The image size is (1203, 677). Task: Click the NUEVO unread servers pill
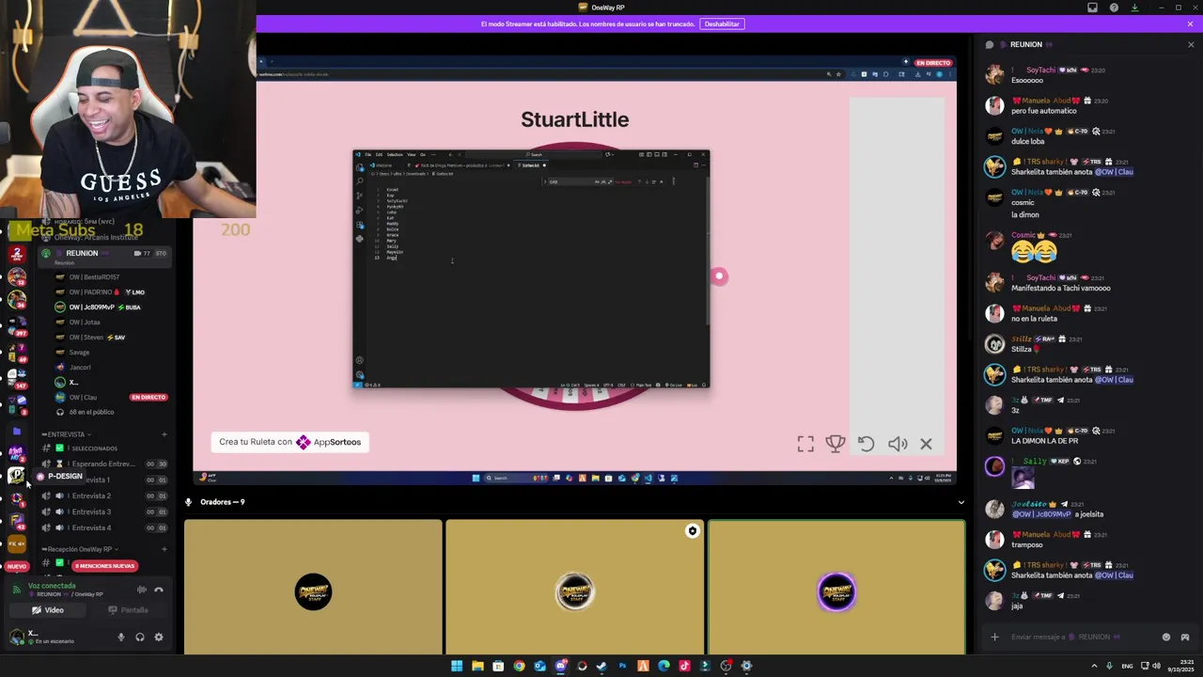point(17,566)
